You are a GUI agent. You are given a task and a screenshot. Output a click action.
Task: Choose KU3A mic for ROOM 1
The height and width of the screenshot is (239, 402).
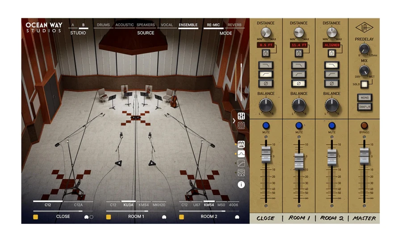(128, 205)
